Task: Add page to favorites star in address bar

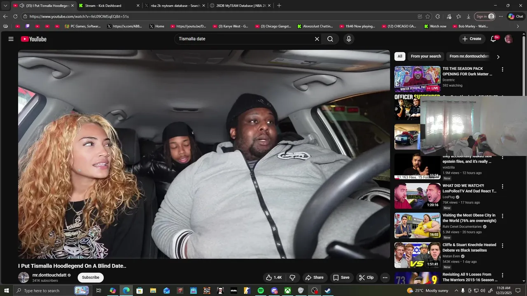Action: tap(428, 16)
